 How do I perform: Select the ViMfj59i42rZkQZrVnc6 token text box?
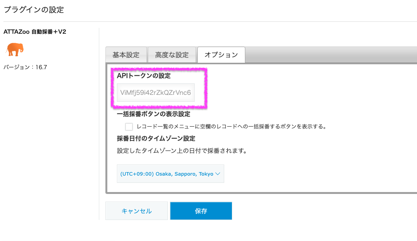pos(155,92)
